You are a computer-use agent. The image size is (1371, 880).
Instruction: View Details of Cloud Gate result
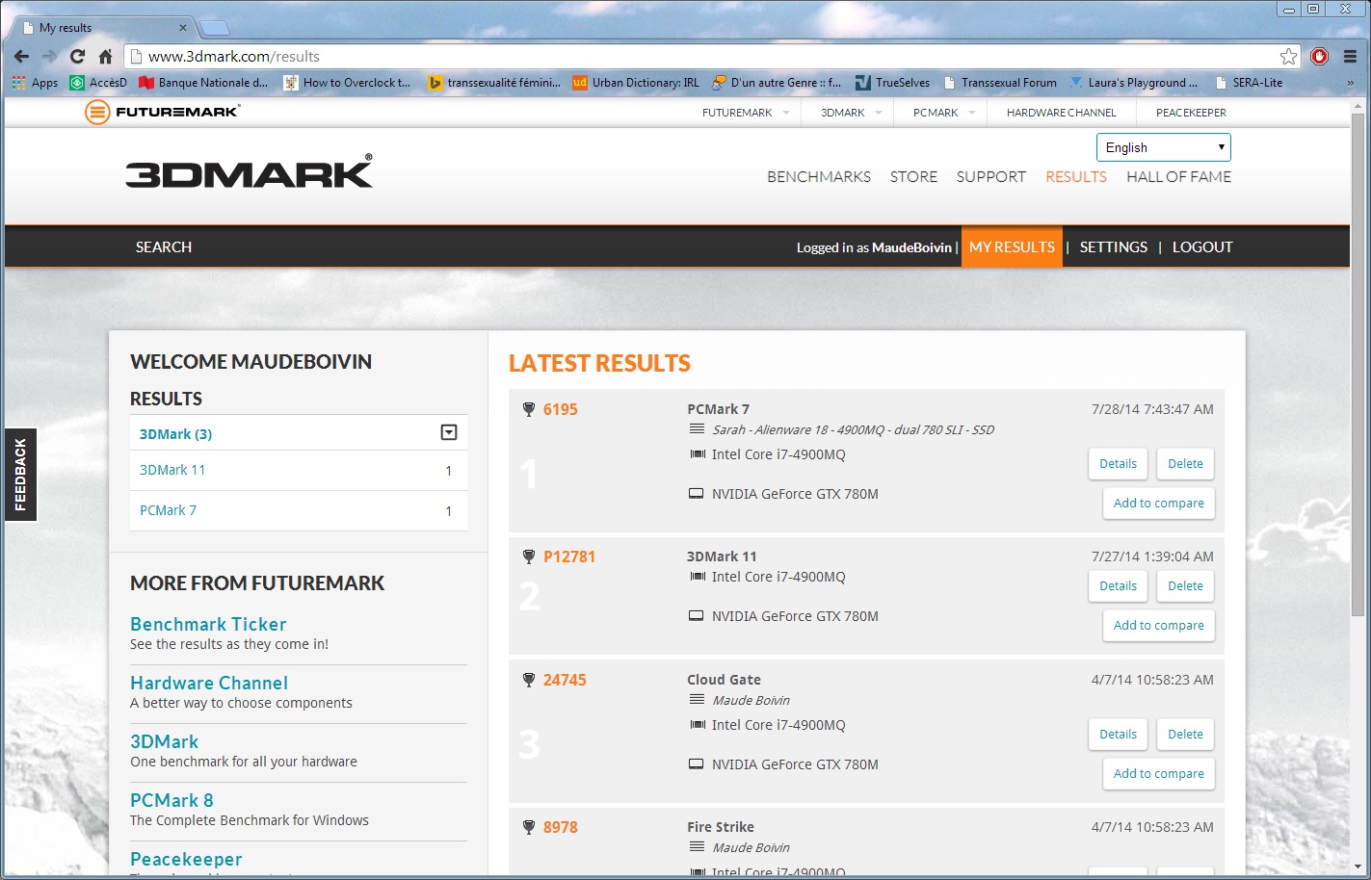click(x=1119, y=735)
